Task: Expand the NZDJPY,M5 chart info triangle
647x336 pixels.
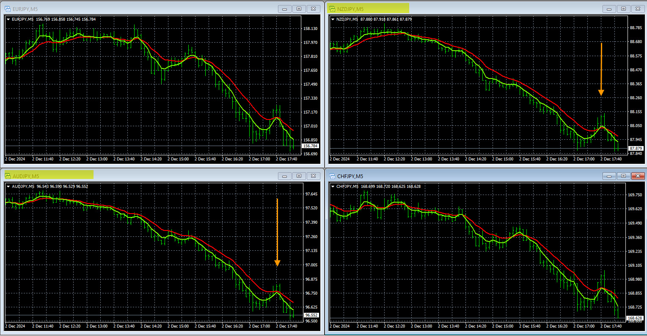Action: point(333,19)
